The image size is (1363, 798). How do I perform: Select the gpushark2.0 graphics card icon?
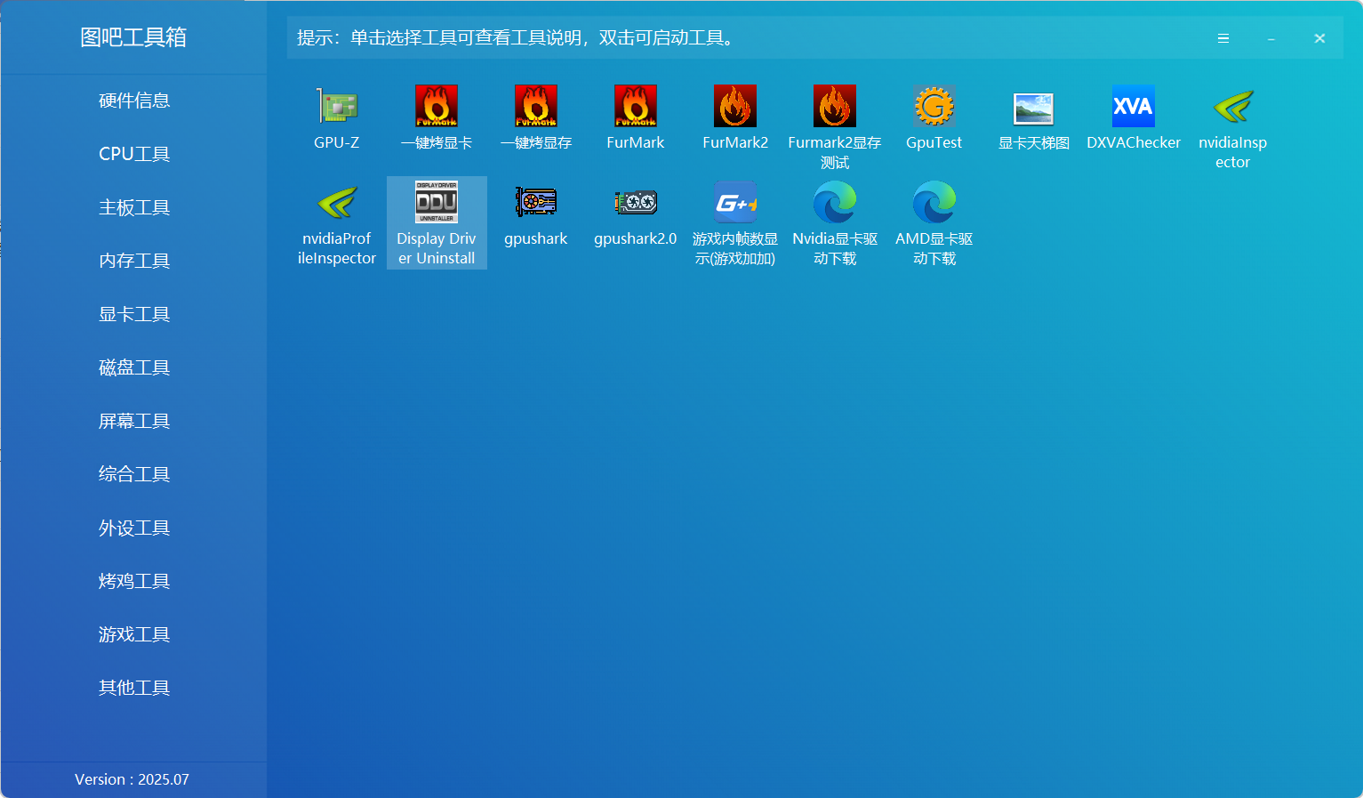point(636,203)
